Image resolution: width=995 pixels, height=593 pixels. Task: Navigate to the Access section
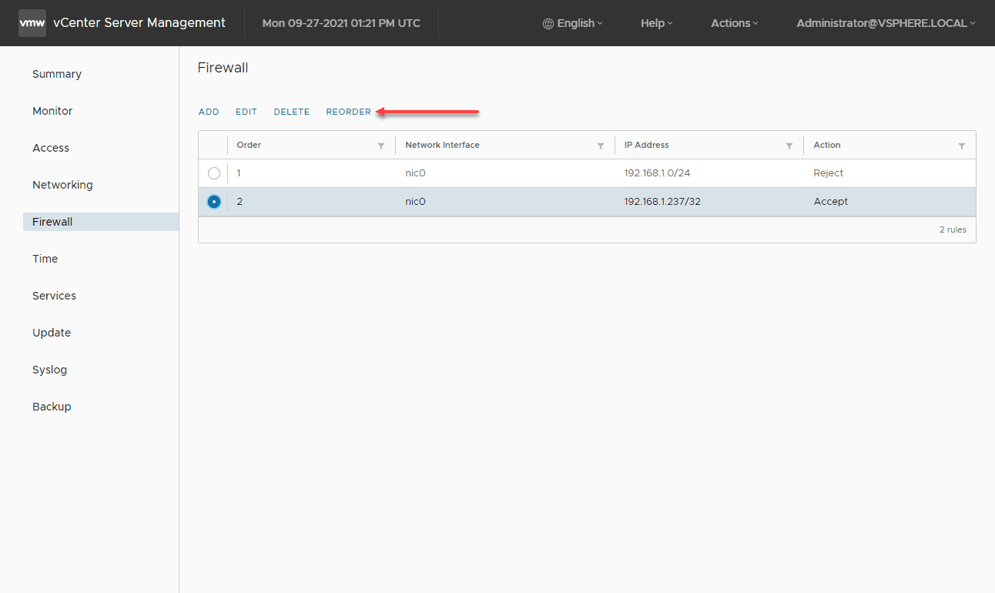coord(51,148)
